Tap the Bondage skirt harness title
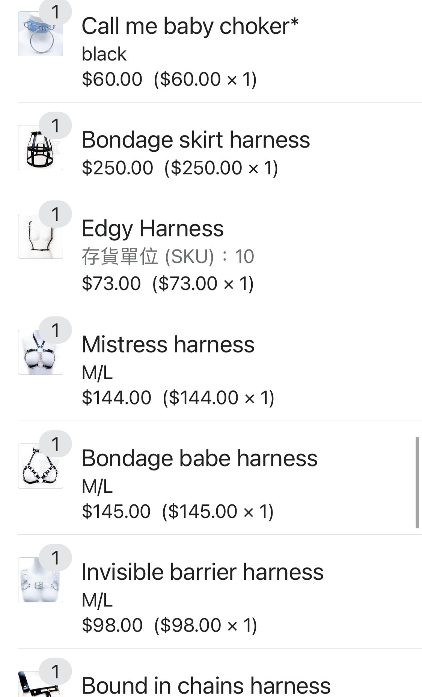Screen dimensions: 422x697 [x=196, y=140]
